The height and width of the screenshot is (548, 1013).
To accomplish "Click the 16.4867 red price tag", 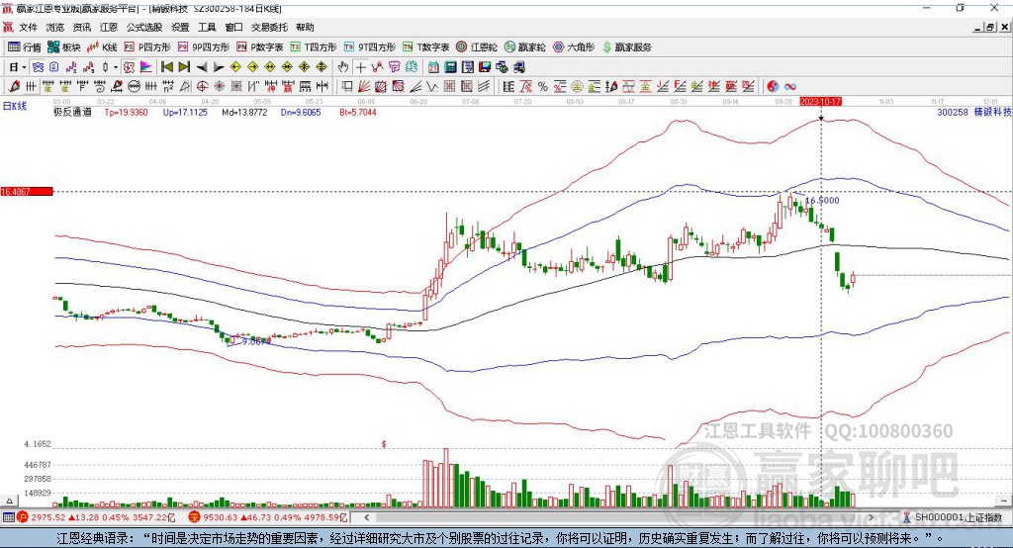I will [27, 192].
